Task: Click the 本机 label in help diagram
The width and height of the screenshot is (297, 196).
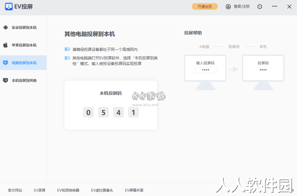Action: tap(263, 47)
